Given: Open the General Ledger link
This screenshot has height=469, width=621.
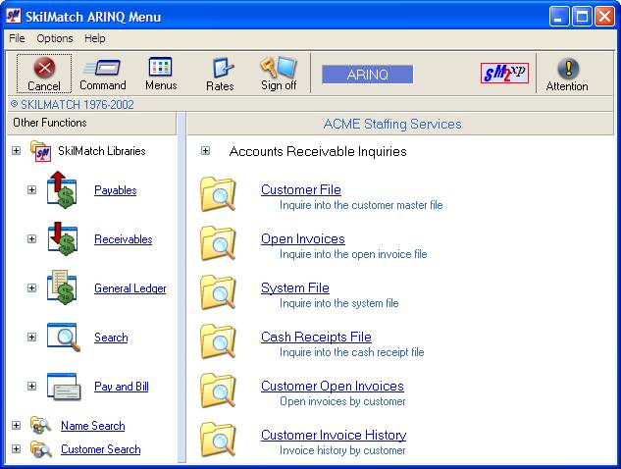Looking at the screenshot, I should point(130,288).
